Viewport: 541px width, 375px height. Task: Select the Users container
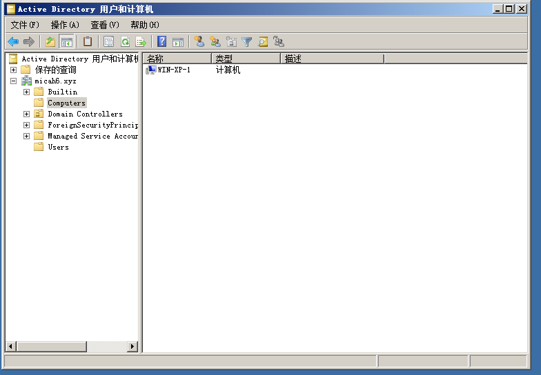pyautogui.click(x=58, y=148)
